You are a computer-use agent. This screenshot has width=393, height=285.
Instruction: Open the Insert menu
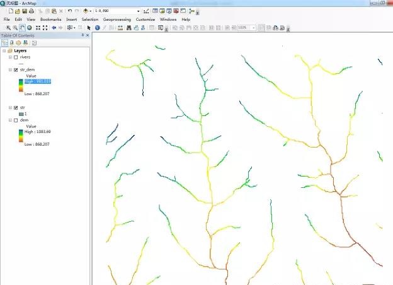pos(71,20)
